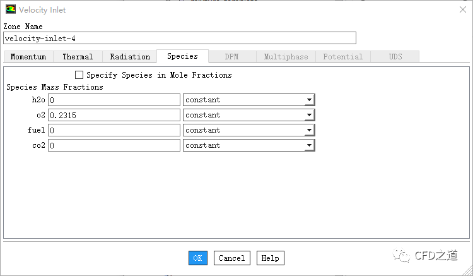This screenshot has width=473, height=276.
Task: Select the Species tab
Action: [x=182, y=56]
